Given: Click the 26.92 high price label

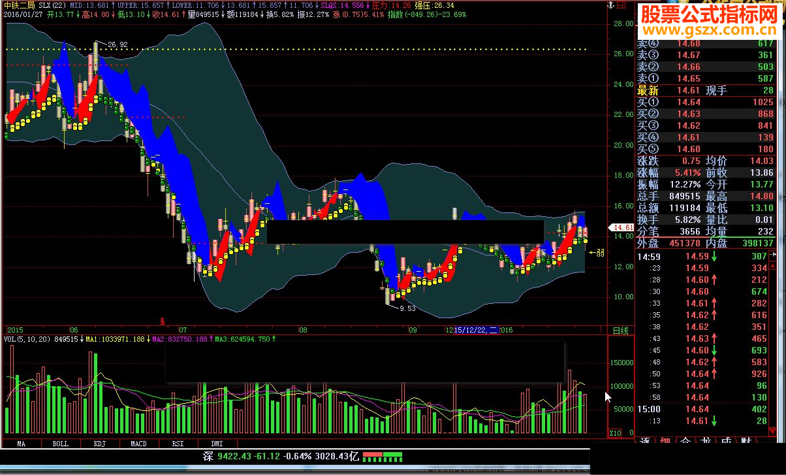Looking at the screenshot, I should point(118,44).
